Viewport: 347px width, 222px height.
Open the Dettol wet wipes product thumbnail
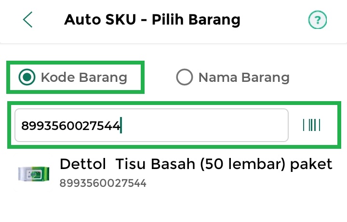34,173
